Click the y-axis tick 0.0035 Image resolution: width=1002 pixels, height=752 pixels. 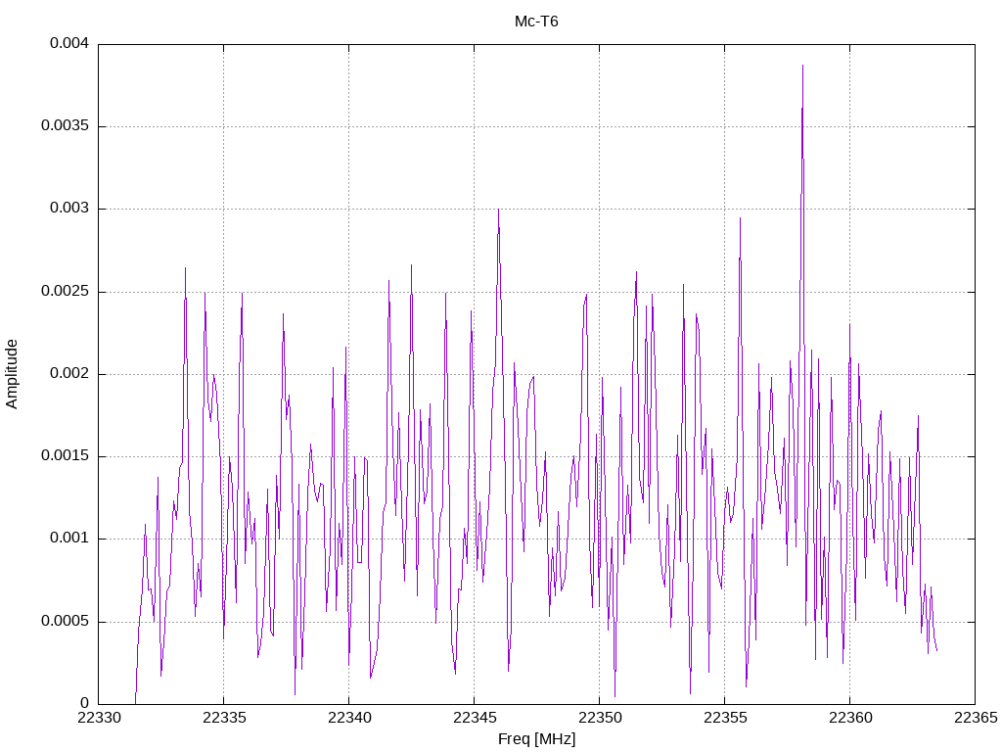(66, 126)
